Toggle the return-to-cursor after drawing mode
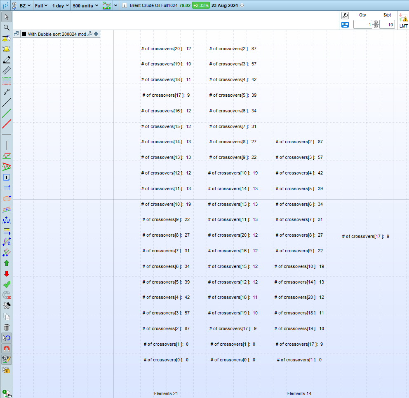This screenshot has width=409, height=398. point(7,338)
